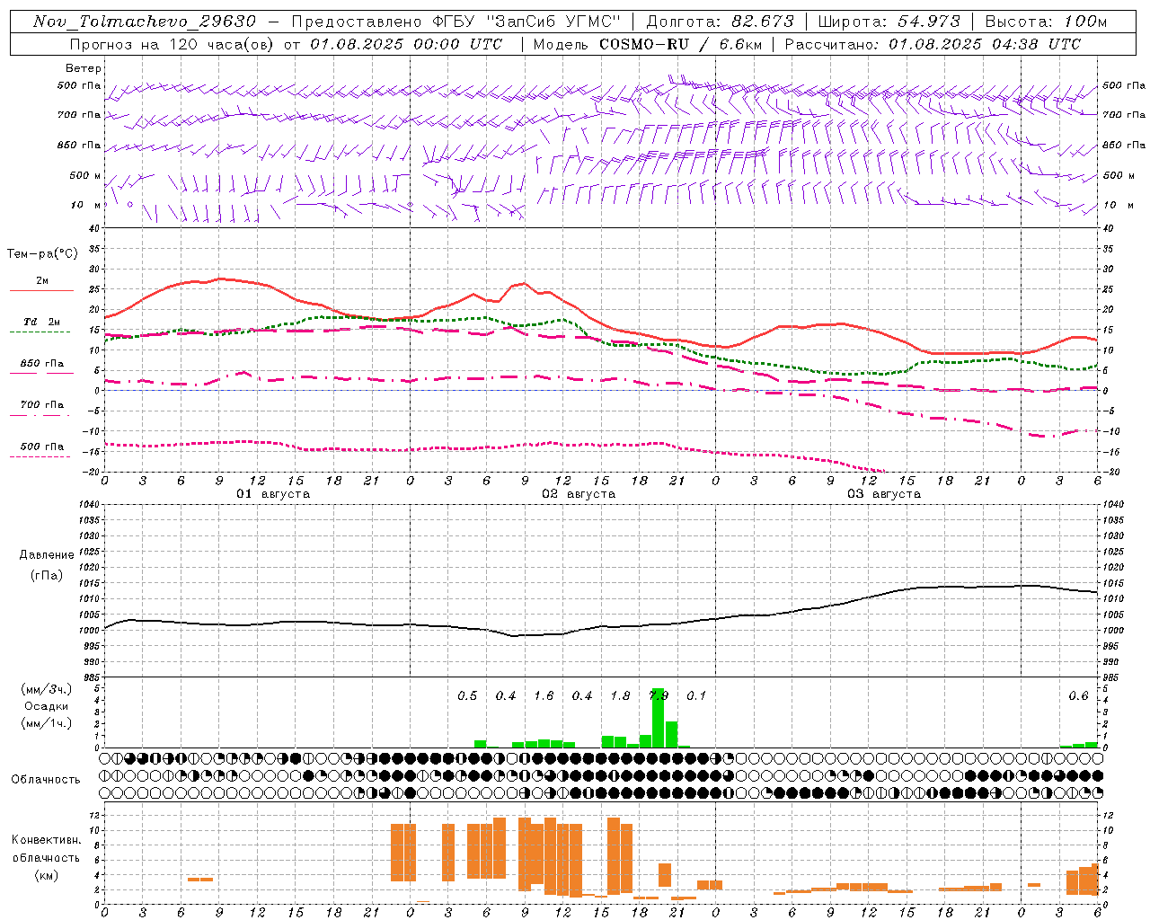Click the 02 августа date label

(x=579, y=494)
